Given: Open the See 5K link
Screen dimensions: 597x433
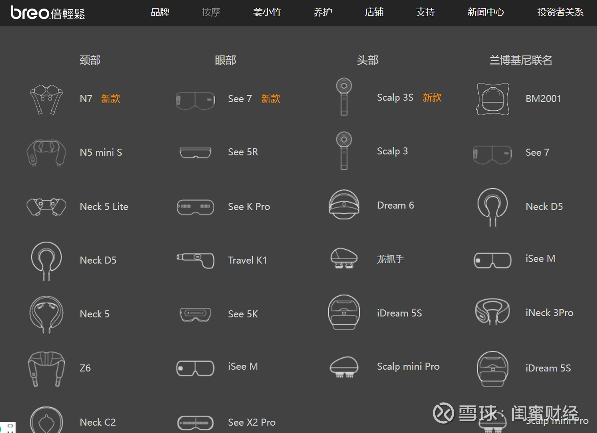Looking at the screenshot, I should 243,314.
